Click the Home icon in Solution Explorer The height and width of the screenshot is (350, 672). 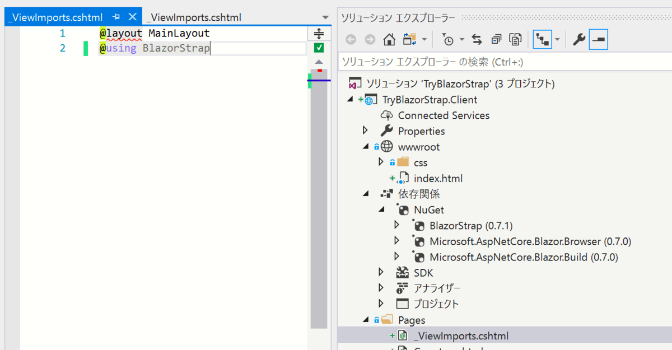(389, 39)
